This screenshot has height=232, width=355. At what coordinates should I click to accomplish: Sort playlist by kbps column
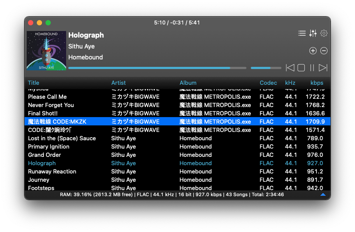(317, 83)
